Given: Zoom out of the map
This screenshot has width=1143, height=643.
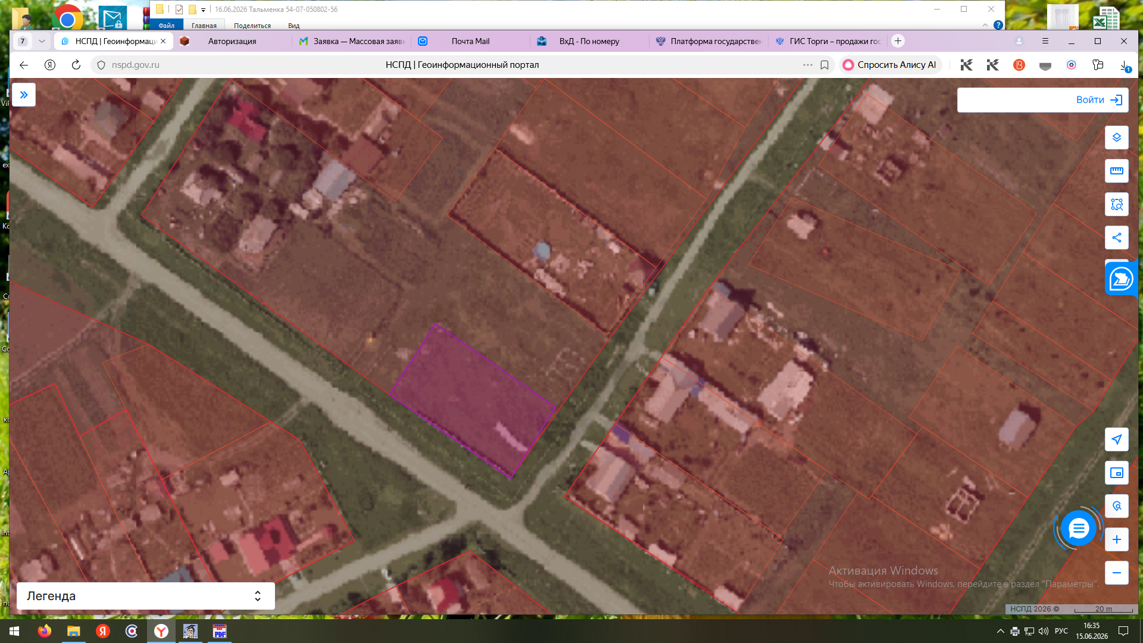Looking at the screenshot, I should pyautogui.click(x=1116, y=573).
